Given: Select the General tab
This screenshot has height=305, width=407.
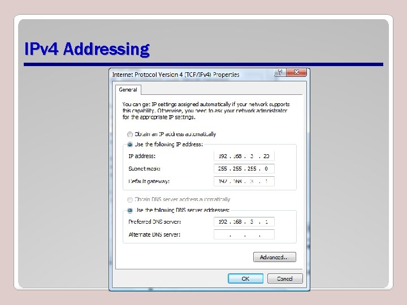Looking at the screenshot, I should click(x=128, y=90).
